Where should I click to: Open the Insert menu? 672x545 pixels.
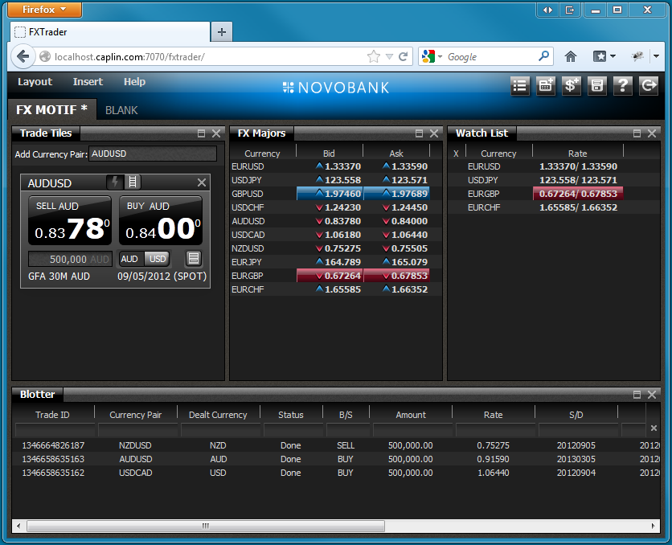pyautogui.click(x=88, y=82)
